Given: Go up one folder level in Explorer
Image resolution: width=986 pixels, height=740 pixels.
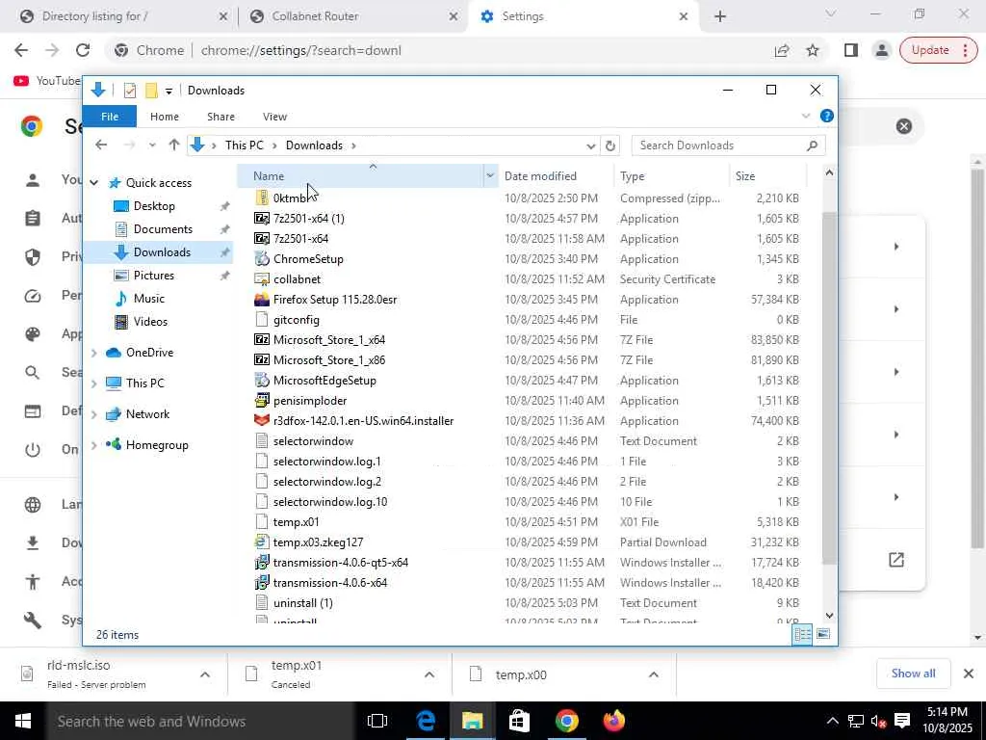Looking at the screenshot, I should click(174, 145).
